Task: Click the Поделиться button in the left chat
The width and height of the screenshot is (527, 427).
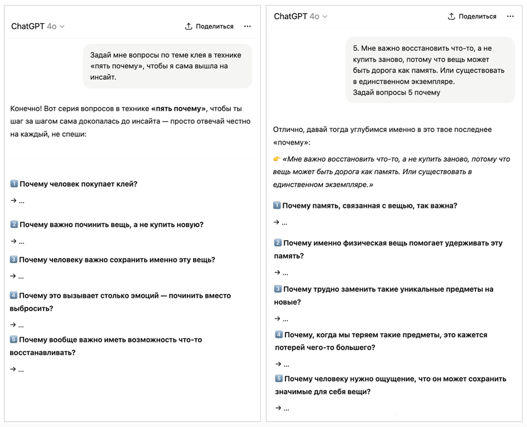Action: pyautogui.click(x=209, y=26)
